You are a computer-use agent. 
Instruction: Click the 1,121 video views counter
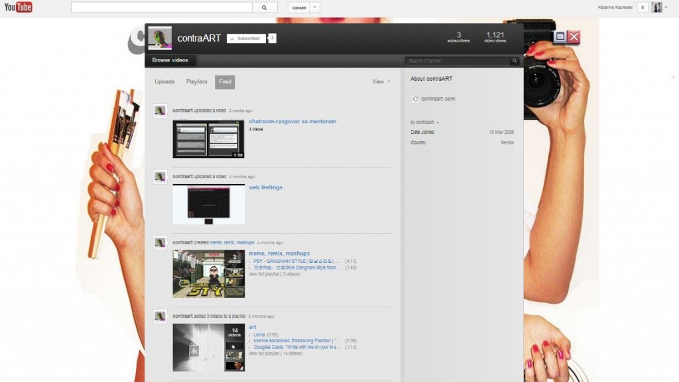(495, 37)
